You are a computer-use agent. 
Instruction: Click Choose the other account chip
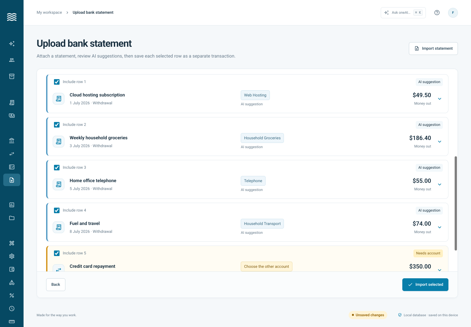tap(267, 267)
